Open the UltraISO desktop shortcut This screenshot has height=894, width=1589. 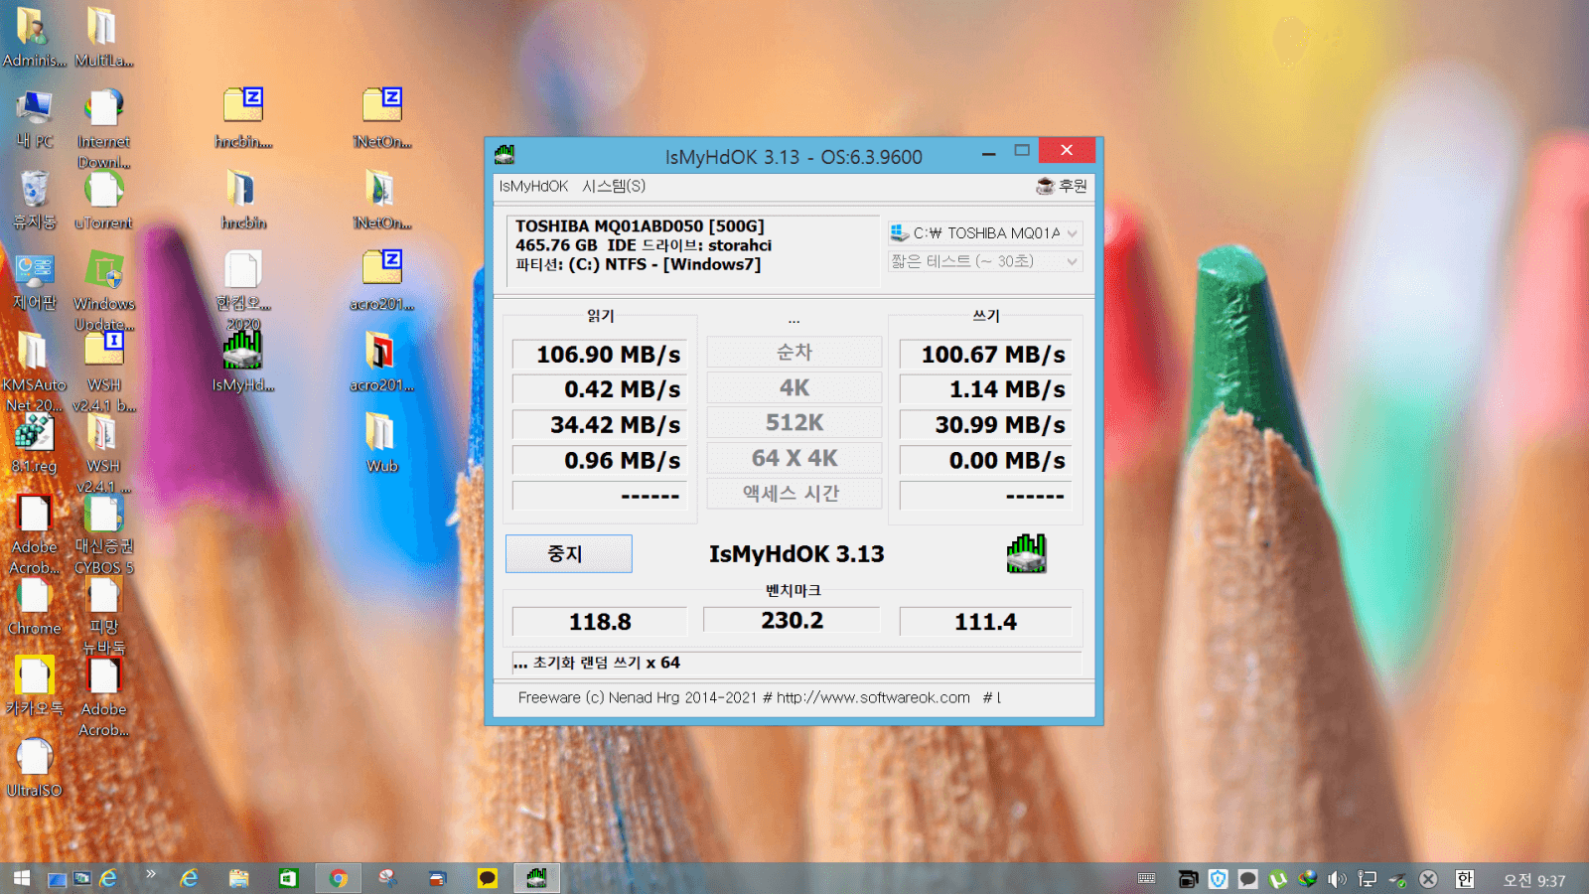(35, 768)
